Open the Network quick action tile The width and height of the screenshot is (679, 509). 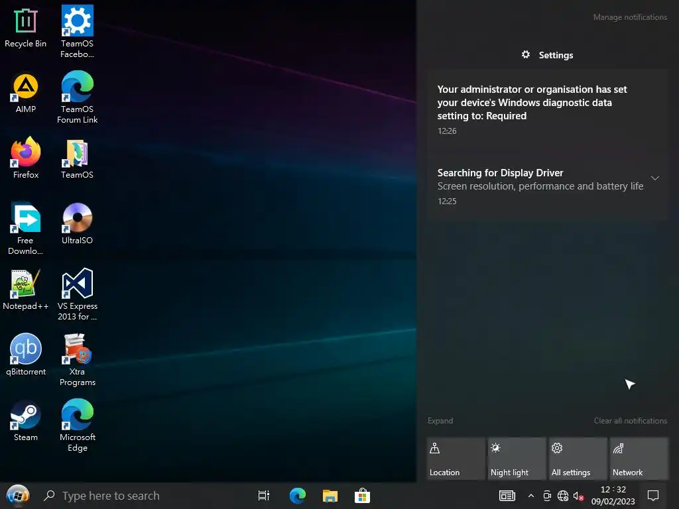[639, 459]
